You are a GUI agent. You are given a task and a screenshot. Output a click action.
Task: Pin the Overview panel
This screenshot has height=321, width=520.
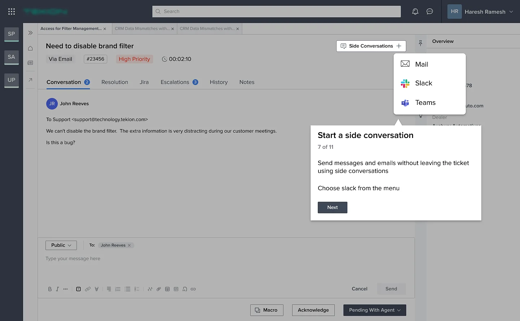pyautogui.click(x=420, y=43)
